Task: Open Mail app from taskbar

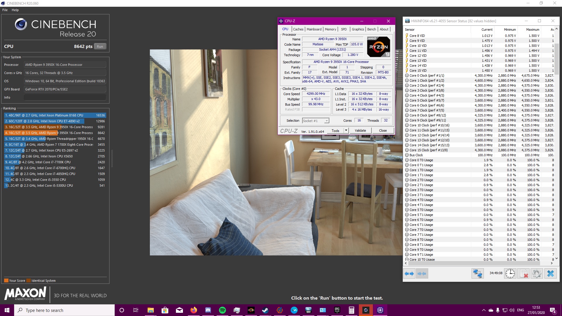Action: coord(179,310)
